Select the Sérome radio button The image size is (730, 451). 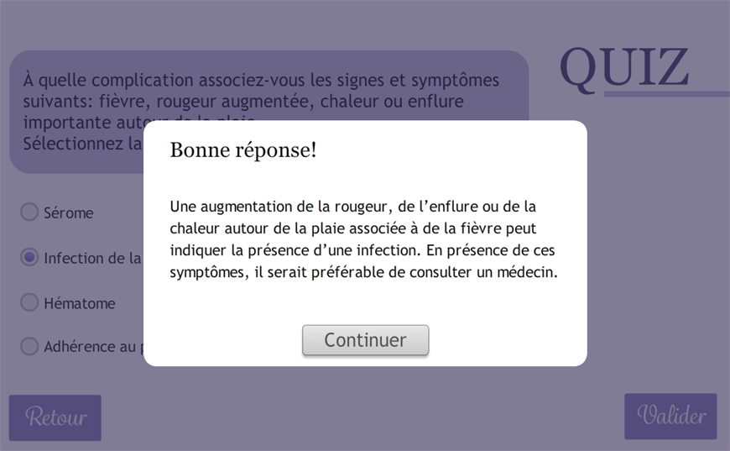pyautogui.click(x=29, y=212)
